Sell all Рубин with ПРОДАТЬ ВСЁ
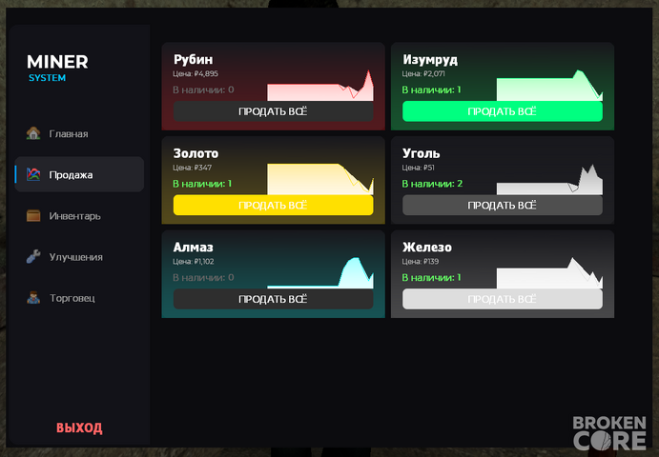 (273, 111)
